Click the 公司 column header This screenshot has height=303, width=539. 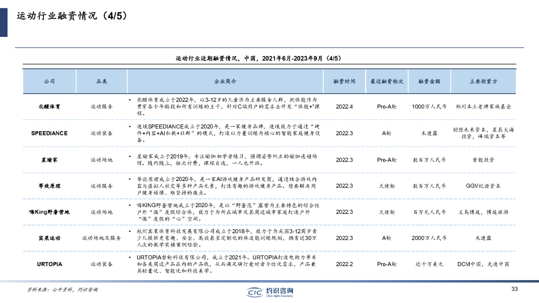(49, 81)
